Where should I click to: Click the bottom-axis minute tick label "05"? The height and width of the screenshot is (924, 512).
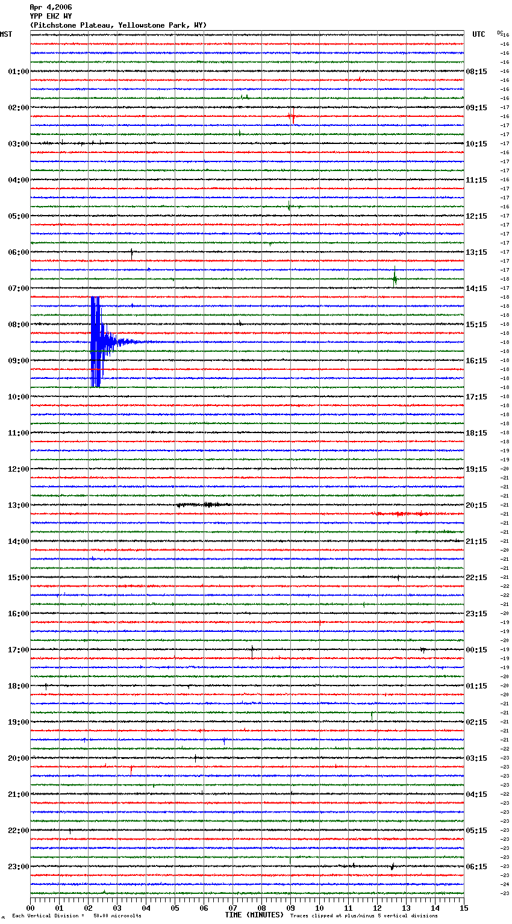tap(175, 908)
